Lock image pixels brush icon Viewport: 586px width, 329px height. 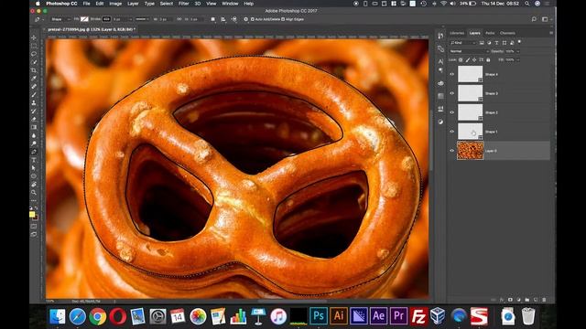pyautogui.click(x=468, y=59)
